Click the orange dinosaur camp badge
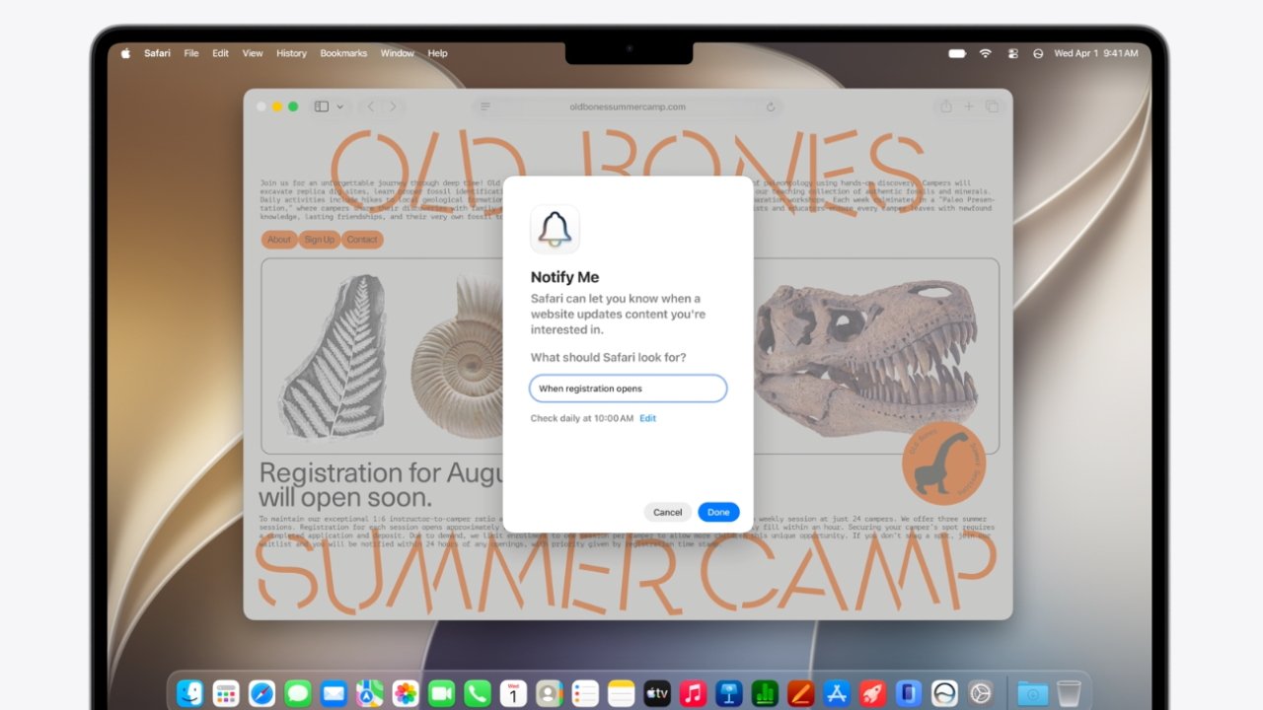This screenshot has height=710, width=1263. pyautogui.click(x=944, y=463)
